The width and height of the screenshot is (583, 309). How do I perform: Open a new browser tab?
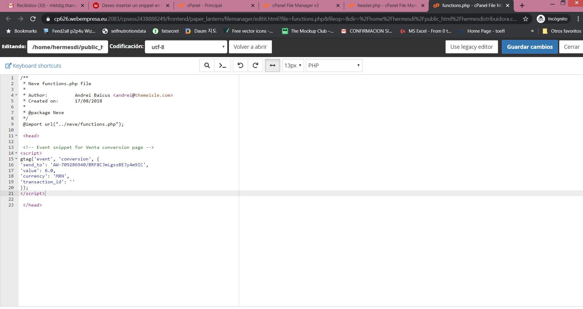(x=522, y=5)
